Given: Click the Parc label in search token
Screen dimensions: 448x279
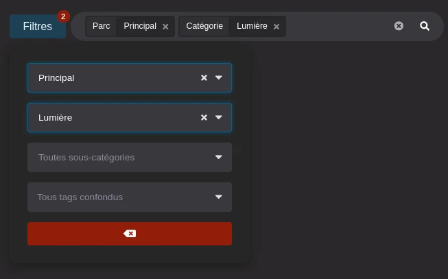Looking at the screenshot, I should tap(102, 26).
